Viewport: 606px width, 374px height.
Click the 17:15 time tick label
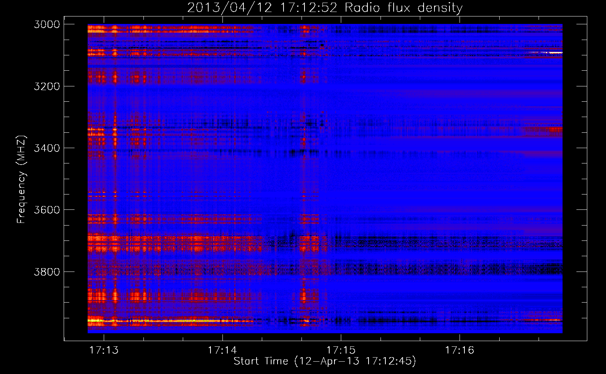coord(341,350)
